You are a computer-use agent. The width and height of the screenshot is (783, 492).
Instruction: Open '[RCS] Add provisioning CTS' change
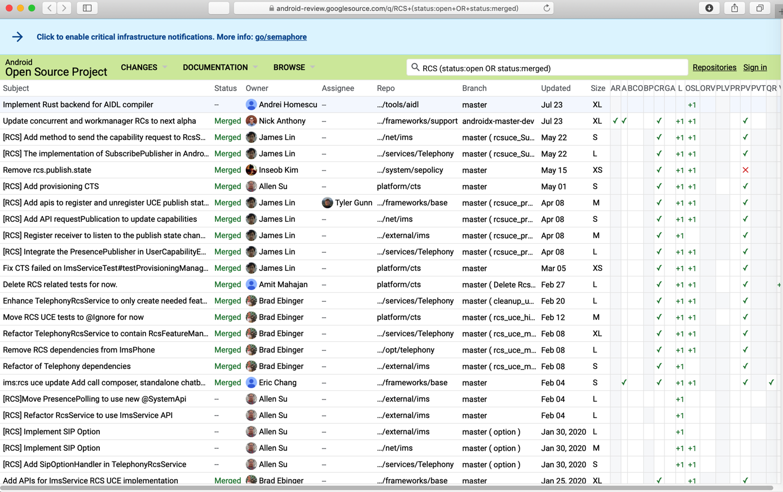(x=51, y=186)
